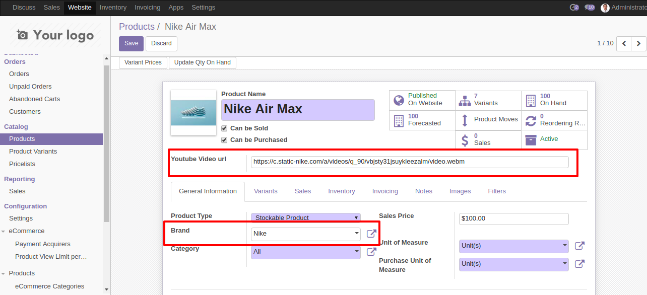Click the Discard button
This screenshot has width=647, height=295.
coord(161,43)
